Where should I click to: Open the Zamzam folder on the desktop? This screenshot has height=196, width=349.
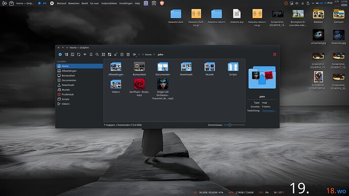[x=338, y=16]
